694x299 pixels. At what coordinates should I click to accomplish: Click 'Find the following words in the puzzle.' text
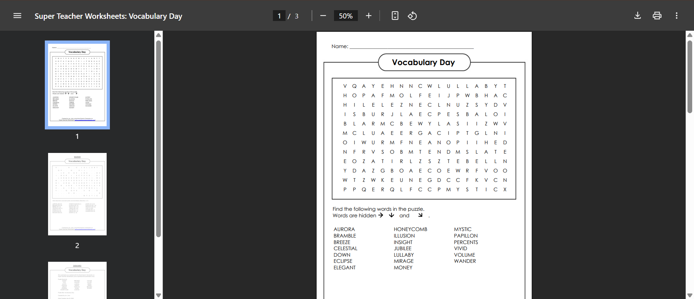(378, 209)
